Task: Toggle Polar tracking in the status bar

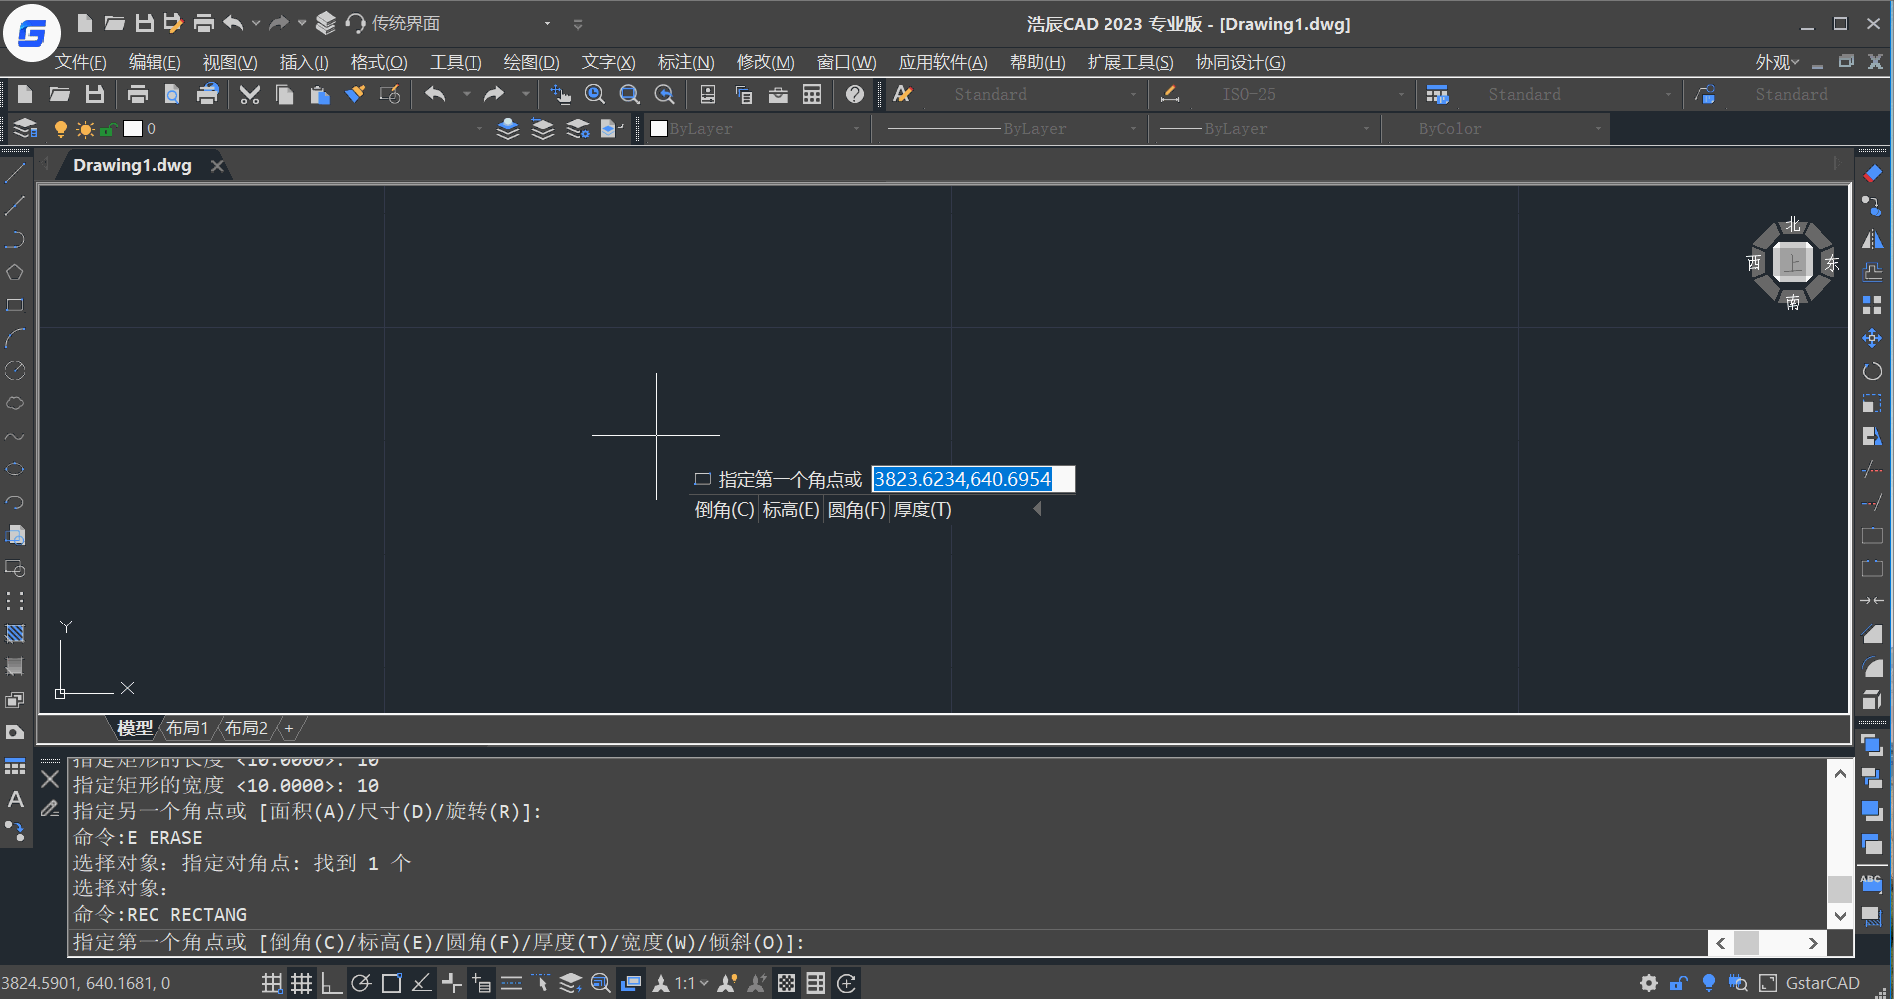Action: coord(361,983)
